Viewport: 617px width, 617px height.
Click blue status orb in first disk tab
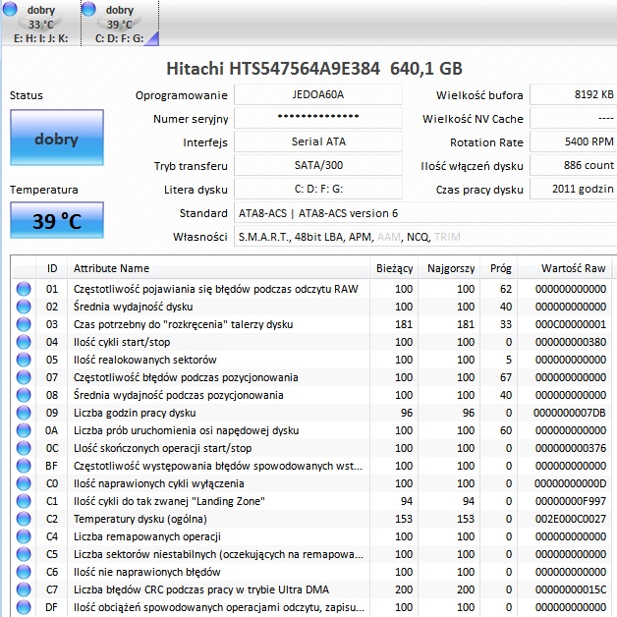point(10,9)
